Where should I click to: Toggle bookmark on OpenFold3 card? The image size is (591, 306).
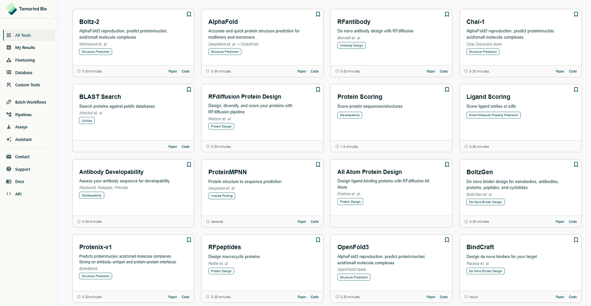(x=447, y=240)
